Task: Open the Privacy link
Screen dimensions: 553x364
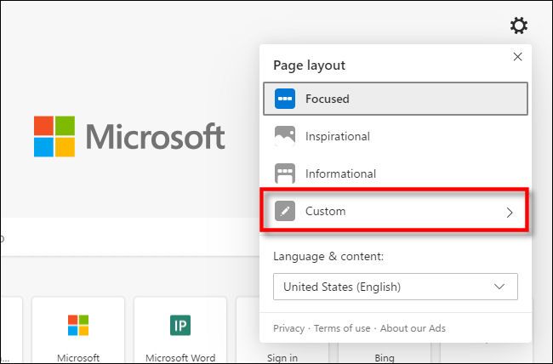Action: [x=288, y=328]
